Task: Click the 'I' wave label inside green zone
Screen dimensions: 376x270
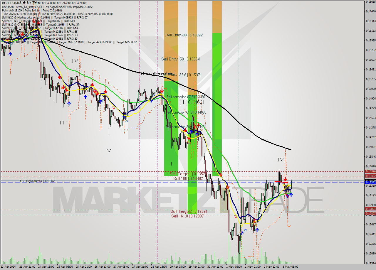Action: (171, 164)
